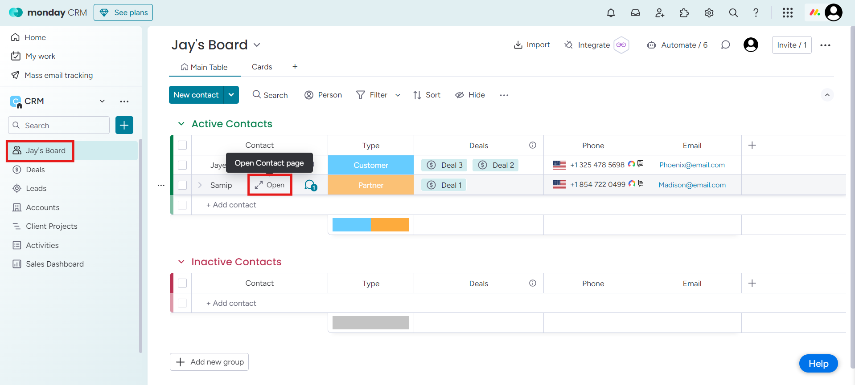The image size is (855, 385).
Task: Switch to the Main Table tab
Action: (x=204, y=67)
